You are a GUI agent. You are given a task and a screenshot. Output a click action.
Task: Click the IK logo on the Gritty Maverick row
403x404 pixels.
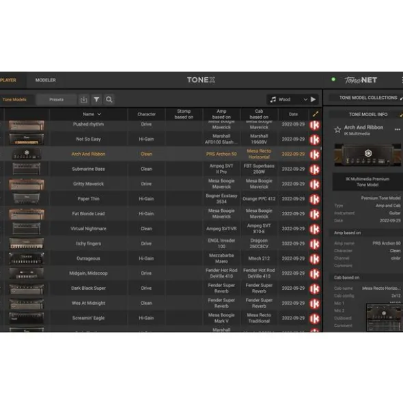coord(315,185)
